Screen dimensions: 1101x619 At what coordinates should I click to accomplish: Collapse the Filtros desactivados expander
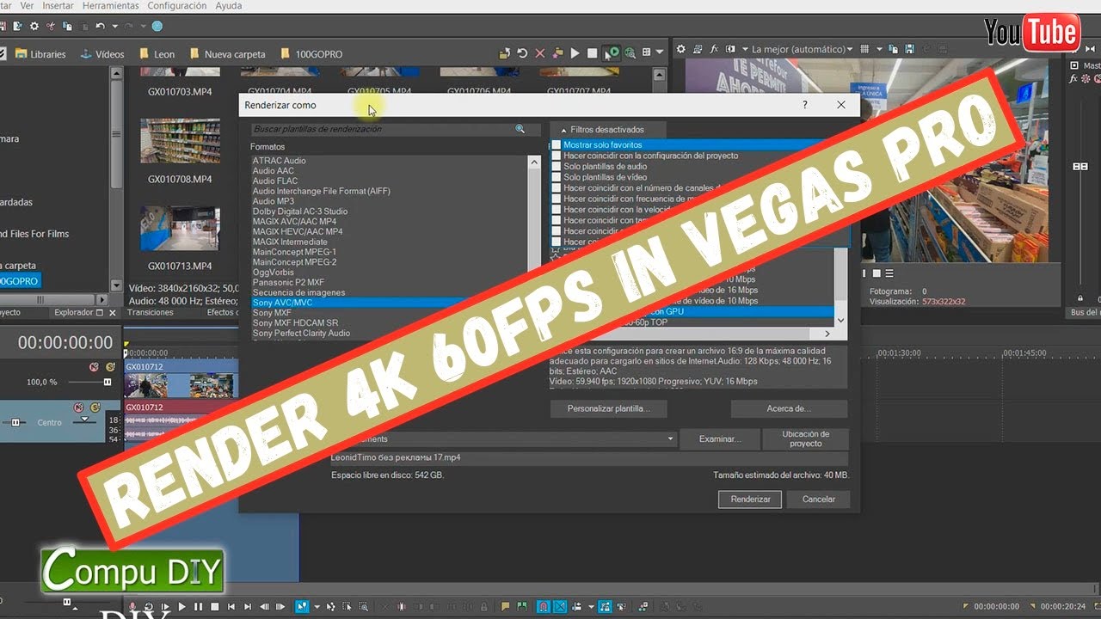coord(564,130)
